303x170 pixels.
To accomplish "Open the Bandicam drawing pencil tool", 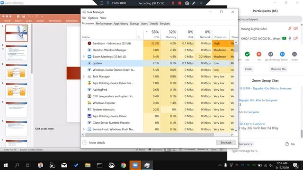I will coord(194,3).
